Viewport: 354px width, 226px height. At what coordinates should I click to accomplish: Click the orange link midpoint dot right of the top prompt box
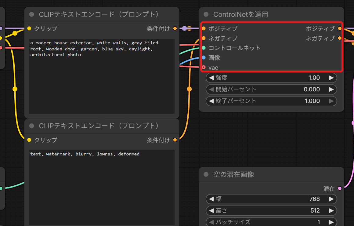tap(189, 89)
